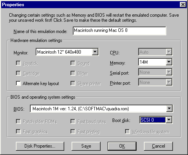Viewport: 188px width, 155px height.
Task: Close the Properties window with X
Action: point(183,5)
